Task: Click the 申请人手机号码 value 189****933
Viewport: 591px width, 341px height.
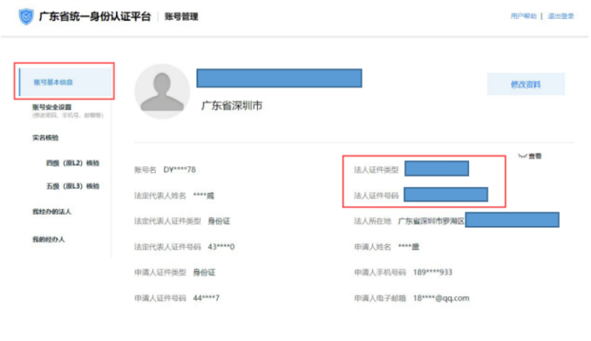Action: [x=433, y=272]
